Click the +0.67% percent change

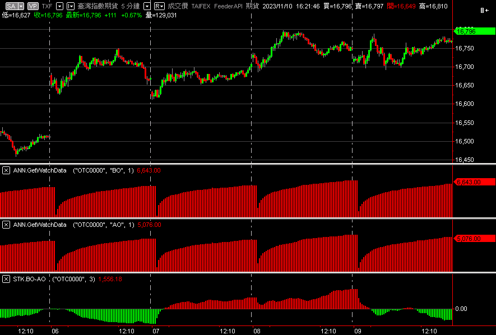[132, 15]
